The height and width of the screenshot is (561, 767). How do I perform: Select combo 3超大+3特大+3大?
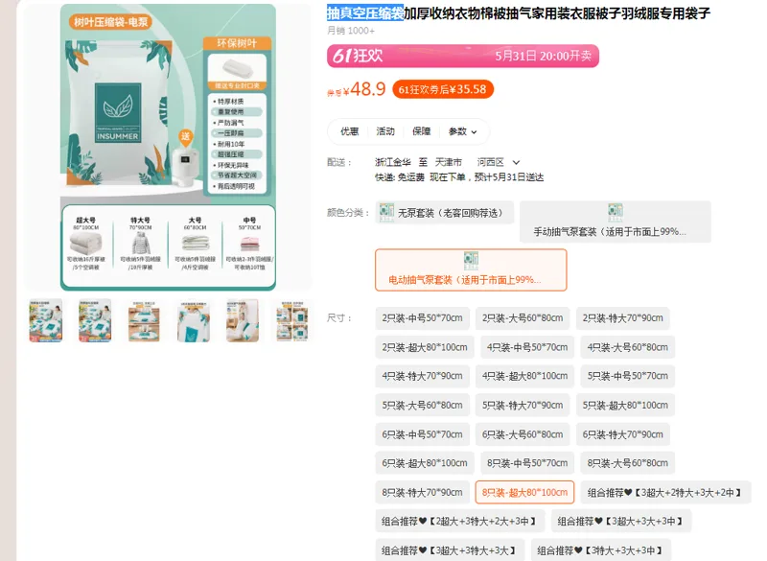click(450, 550)
